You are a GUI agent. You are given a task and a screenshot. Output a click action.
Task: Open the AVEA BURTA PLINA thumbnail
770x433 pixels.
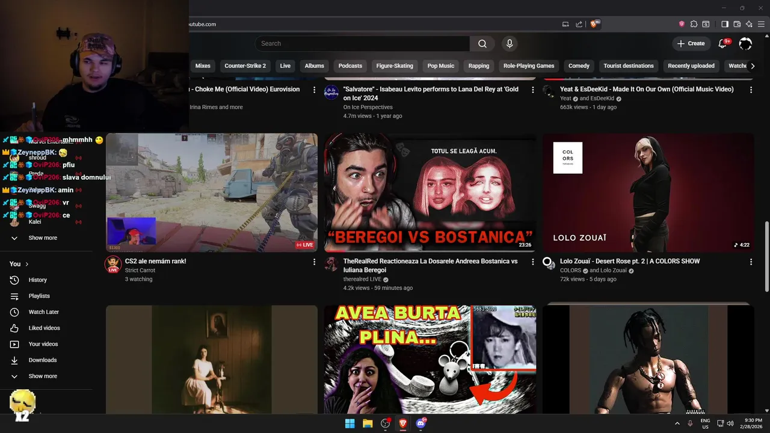click(430, 360)
